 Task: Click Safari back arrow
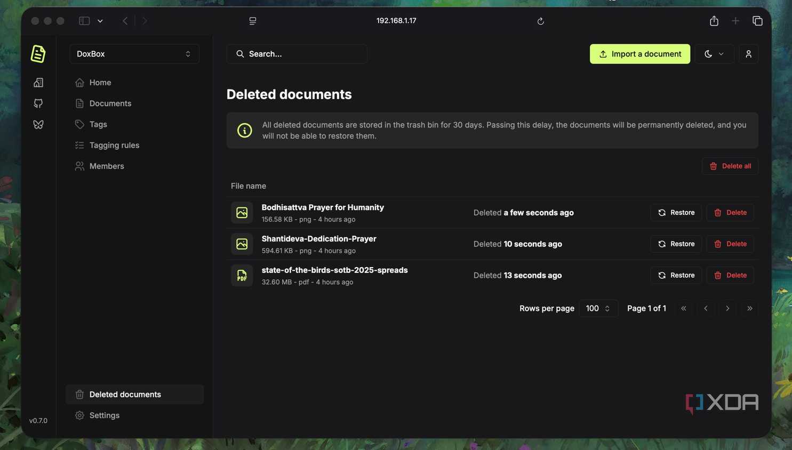125,21
